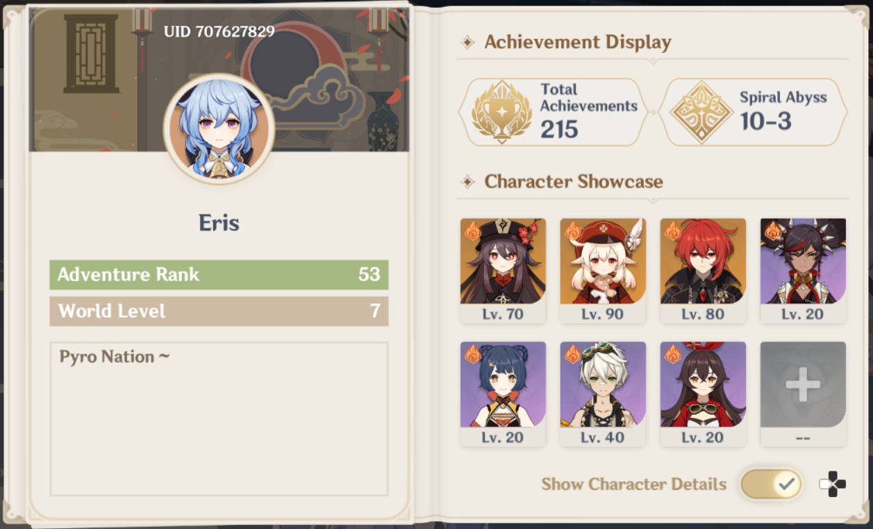Select the red-bow brunette Lv. 20 character
Screen dimensions: 873x529
[703, 394]
